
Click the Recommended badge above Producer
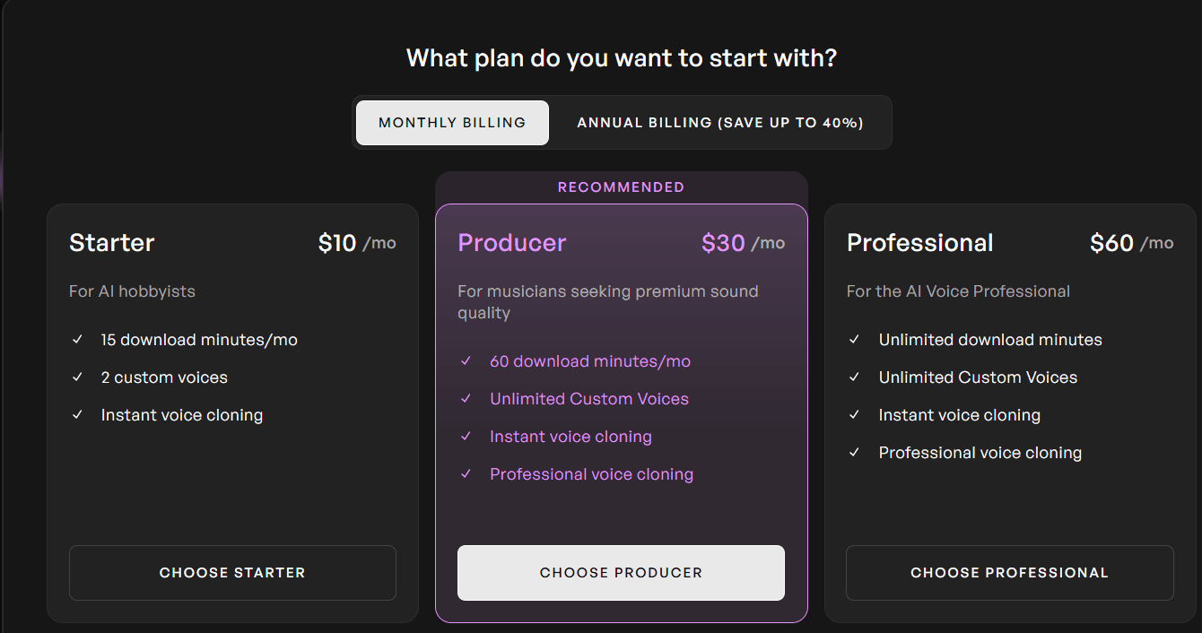click(x=621, y=187)
